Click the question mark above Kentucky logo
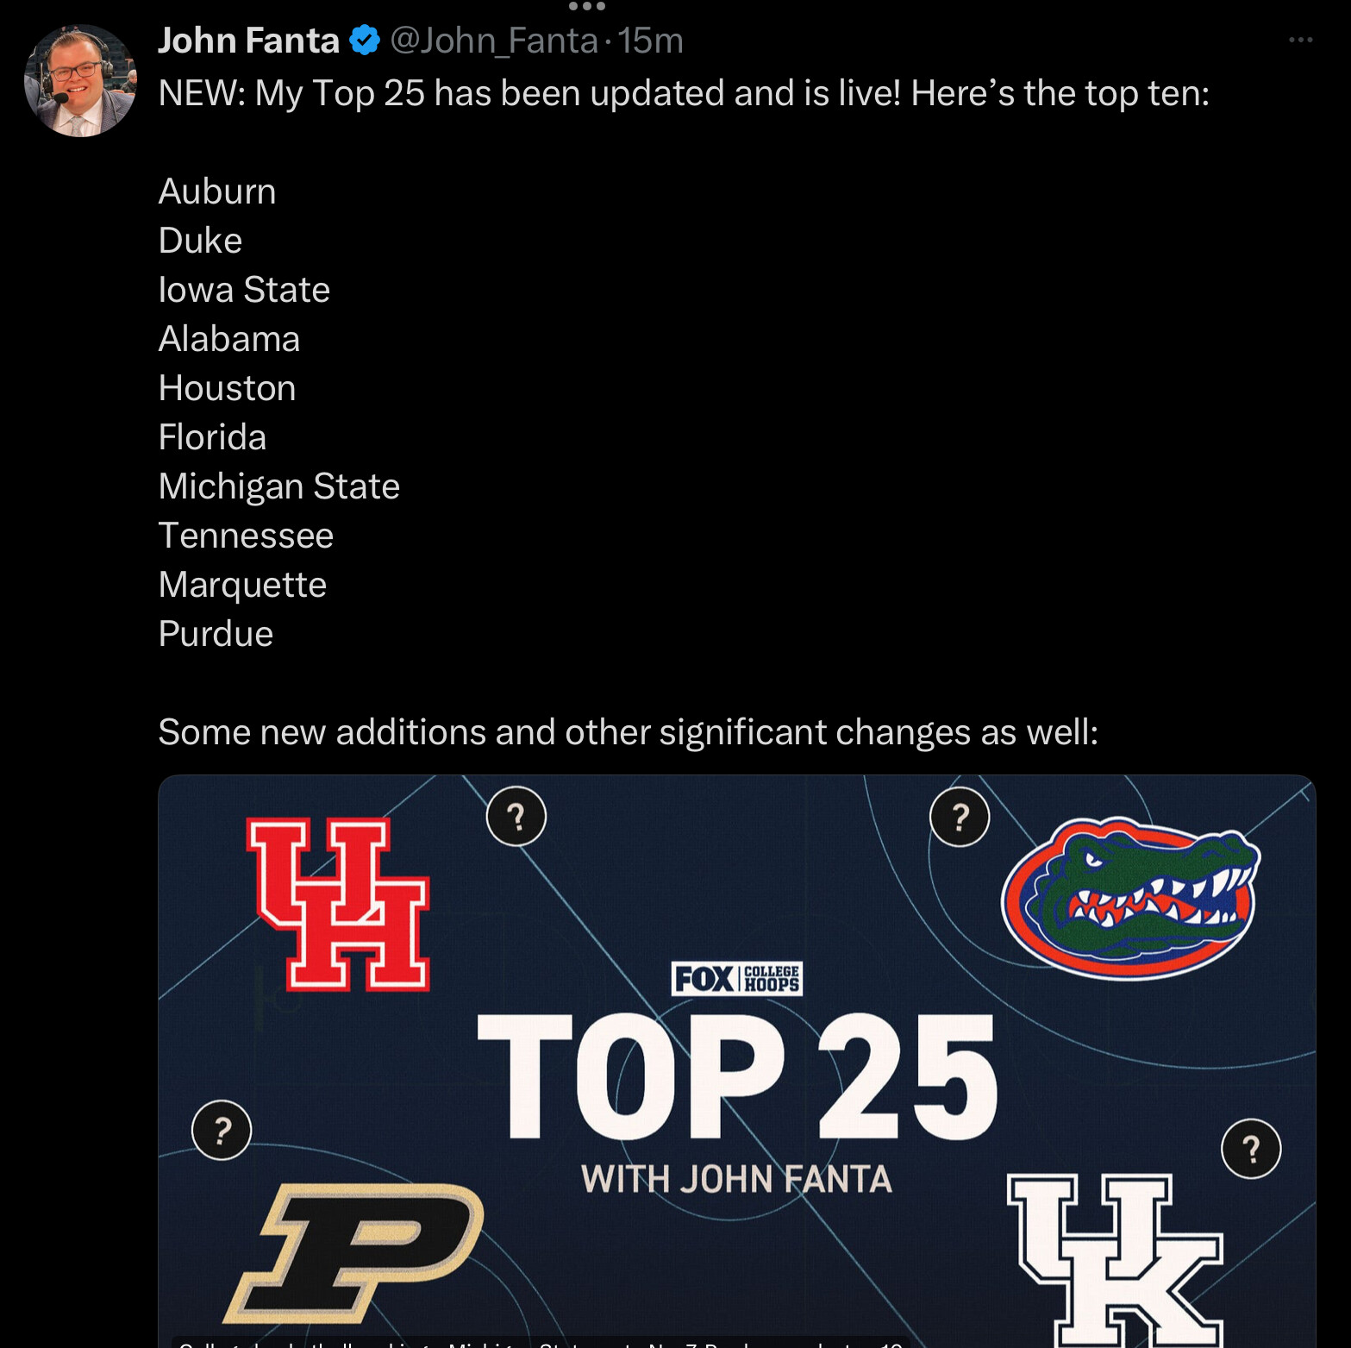The width and height of the screenshot is (1351, 1348). click(x=1251, y=1149)
